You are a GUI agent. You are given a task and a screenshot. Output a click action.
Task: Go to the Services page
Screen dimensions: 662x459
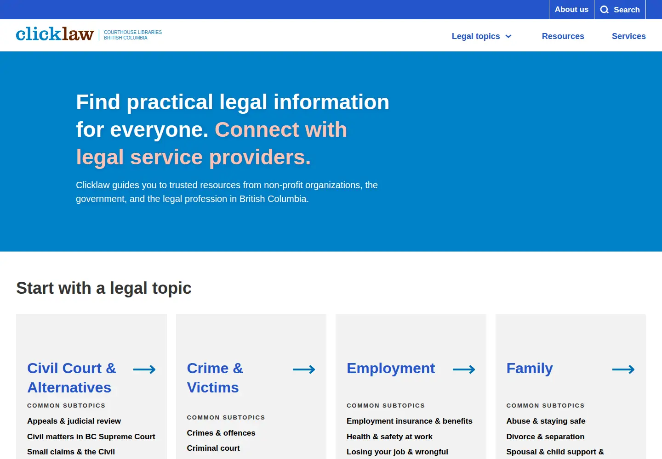[x=629, y=36]
